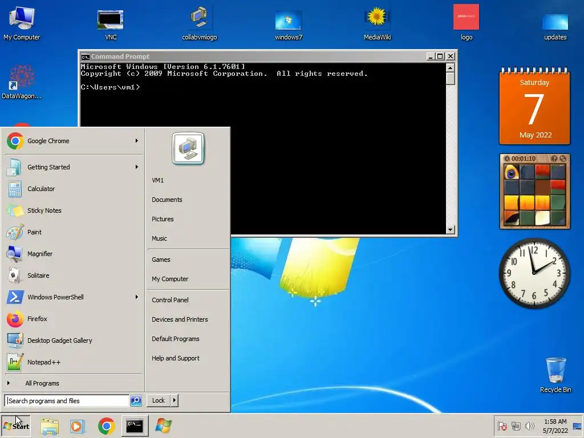Image resolution: width=584 pixels, height=438 pixels.
Task: Open Command Prompt window system menu icon
Action: tap(86, 56)
